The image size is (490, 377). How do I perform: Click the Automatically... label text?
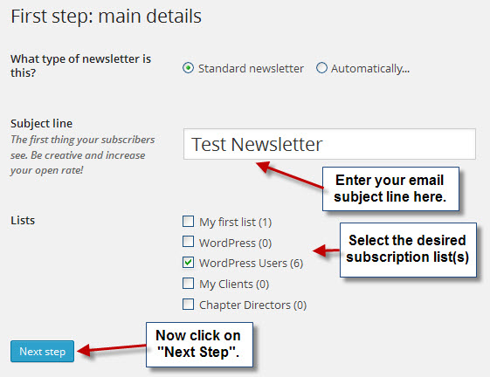pyautogui.click(x=370, y=68)
